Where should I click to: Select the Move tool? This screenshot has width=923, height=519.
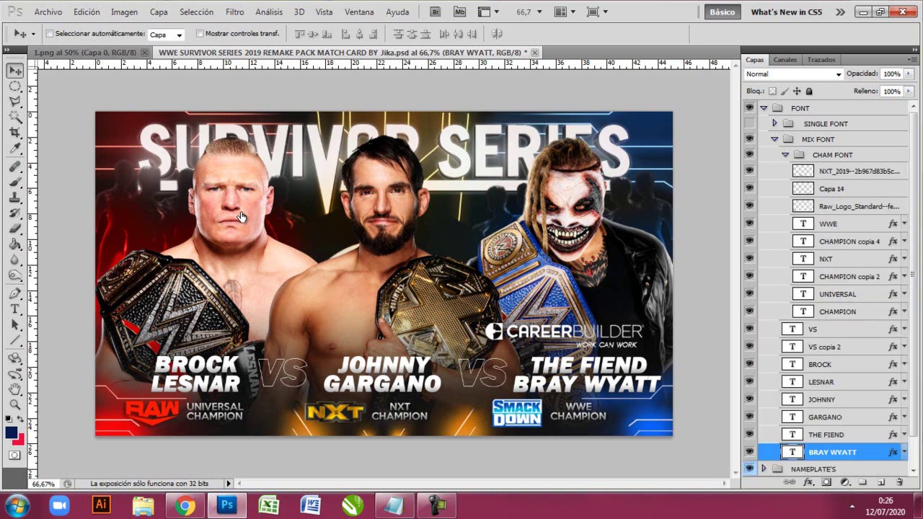(15, 71)
